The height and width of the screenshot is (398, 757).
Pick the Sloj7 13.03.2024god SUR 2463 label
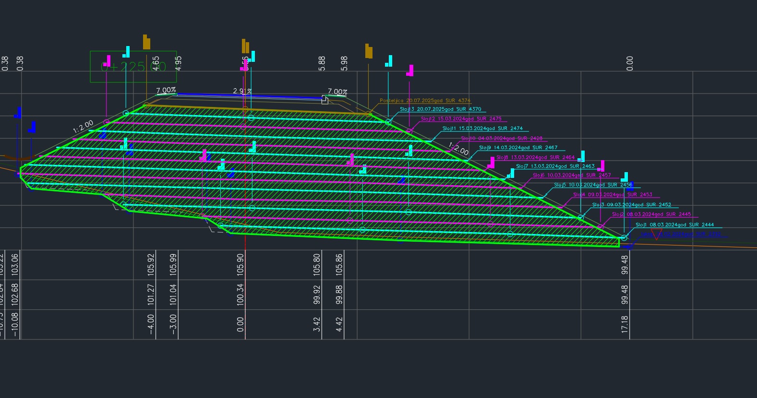[555, 166]
